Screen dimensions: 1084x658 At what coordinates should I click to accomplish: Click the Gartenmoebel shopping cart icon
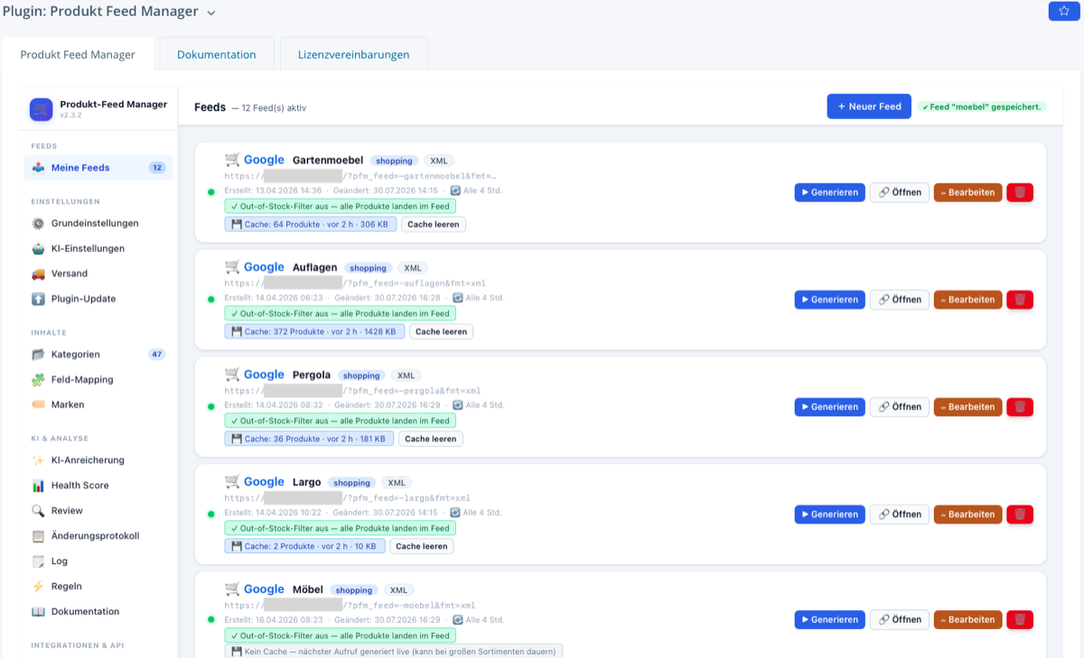[x=232, y=160]
